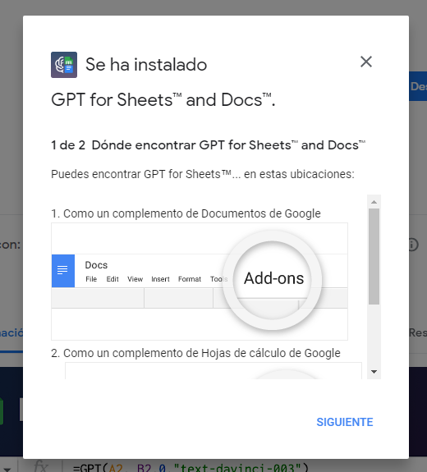Click the SIGUIENTE button
427x472 pixels.
(345, 422)
